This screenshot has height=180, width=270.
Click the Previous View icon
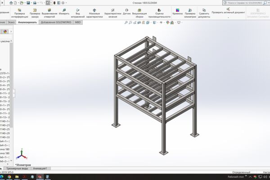(x=135, y=22)
